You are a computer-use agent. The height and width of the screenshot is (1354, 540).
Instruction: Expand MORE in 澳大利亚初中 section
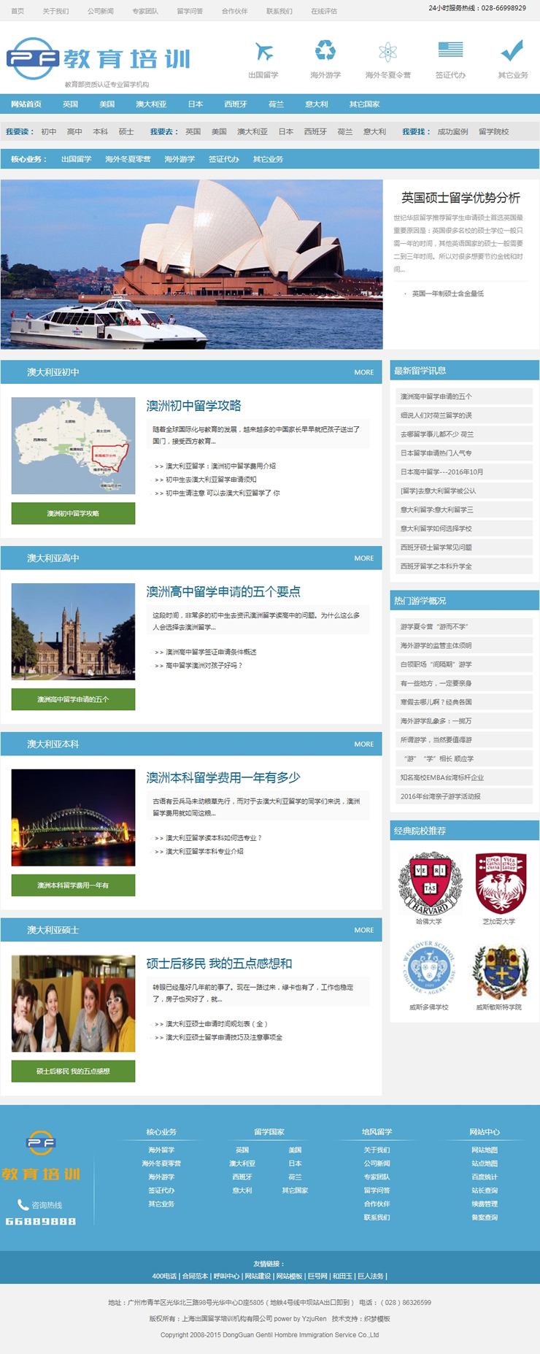(x=363, y=372)
